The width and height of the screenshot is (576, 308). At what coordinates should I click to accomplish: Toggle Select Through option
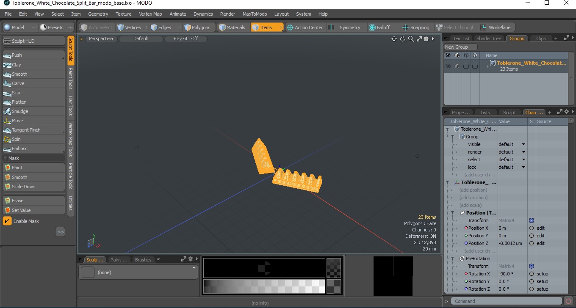pyautogui.click(x=456, y=27)
